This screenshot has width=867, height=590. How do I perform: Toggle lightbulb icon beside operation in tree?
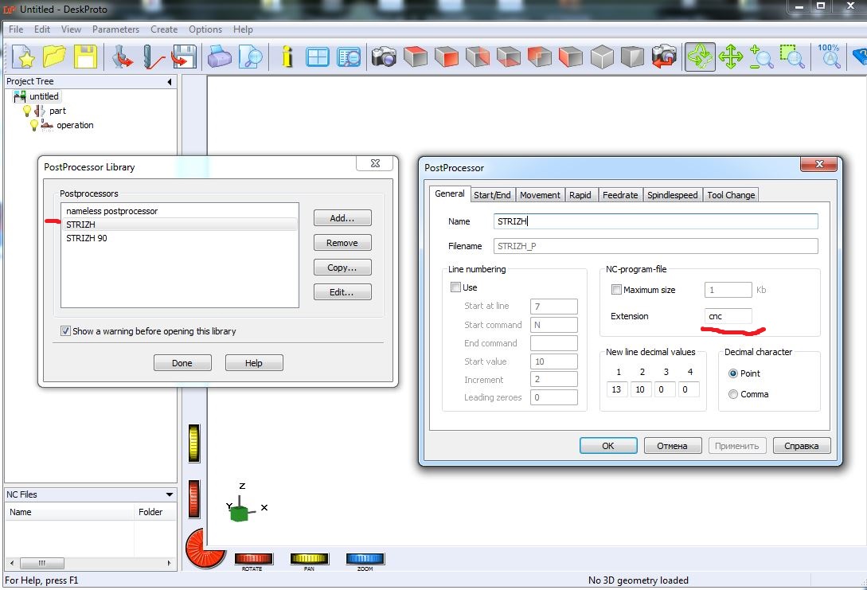tap(34, 125)
